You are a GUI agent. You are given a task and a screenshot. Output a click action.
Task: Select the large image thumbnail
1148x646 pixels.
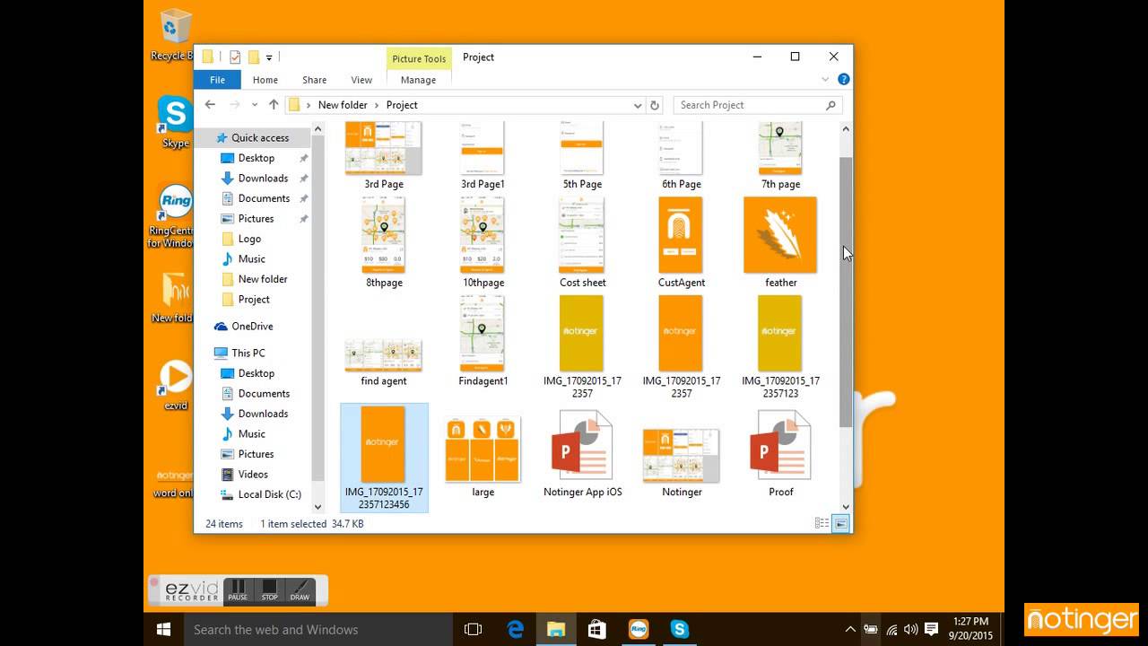(x=483, y=454)
